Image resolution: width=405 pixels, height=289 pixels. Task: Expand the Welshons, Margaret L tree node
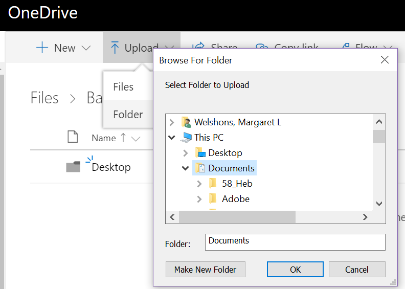pyautogui.click(x=172, y=122)
